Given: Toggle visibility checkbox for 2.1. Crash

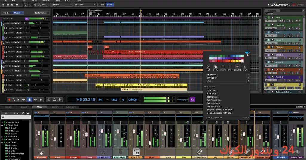Looking at the screenshot, I should pyautogui.click(x=6, y=128).
